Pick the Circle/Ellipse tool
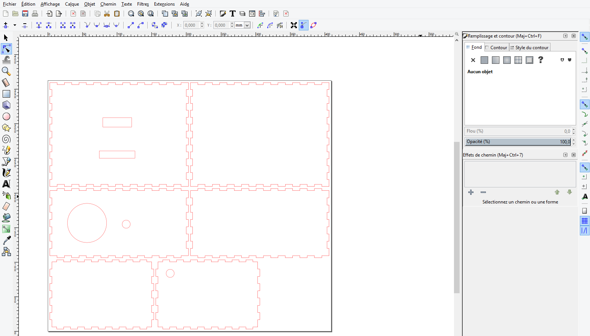This screenshot has width=590, height=336. click(6, 116)
